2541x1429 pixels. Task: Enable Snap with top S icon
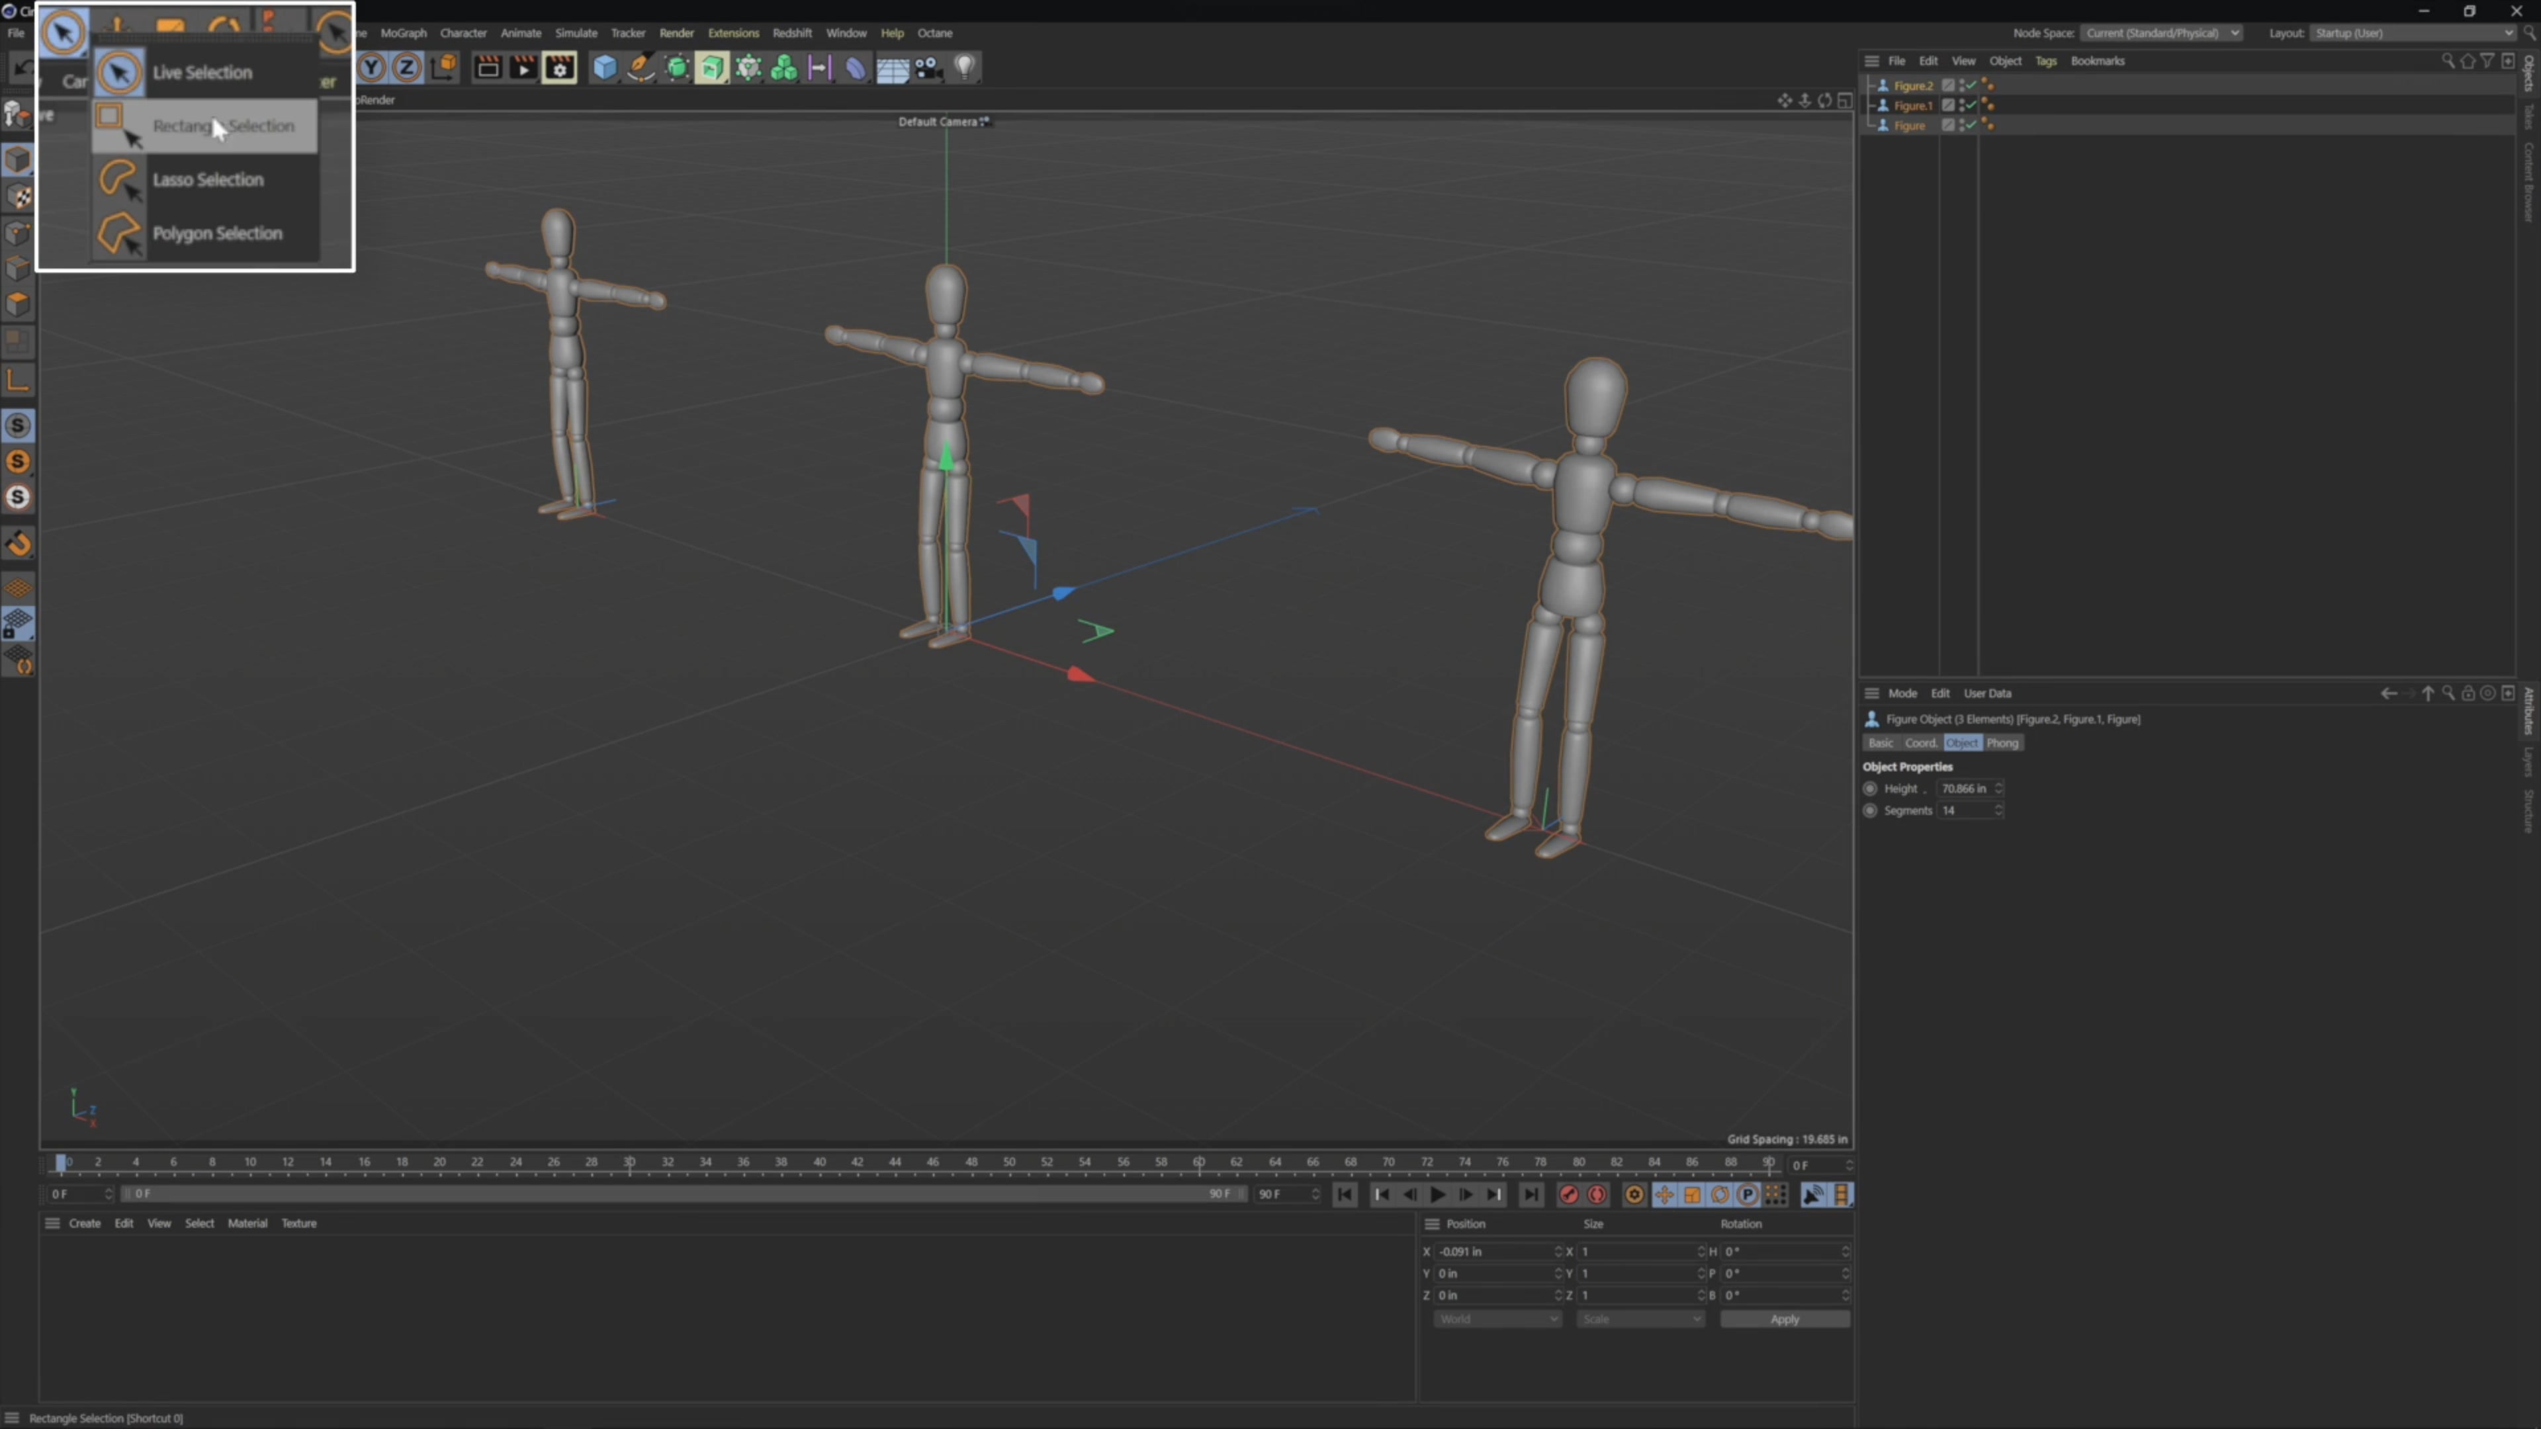(18, 425)
